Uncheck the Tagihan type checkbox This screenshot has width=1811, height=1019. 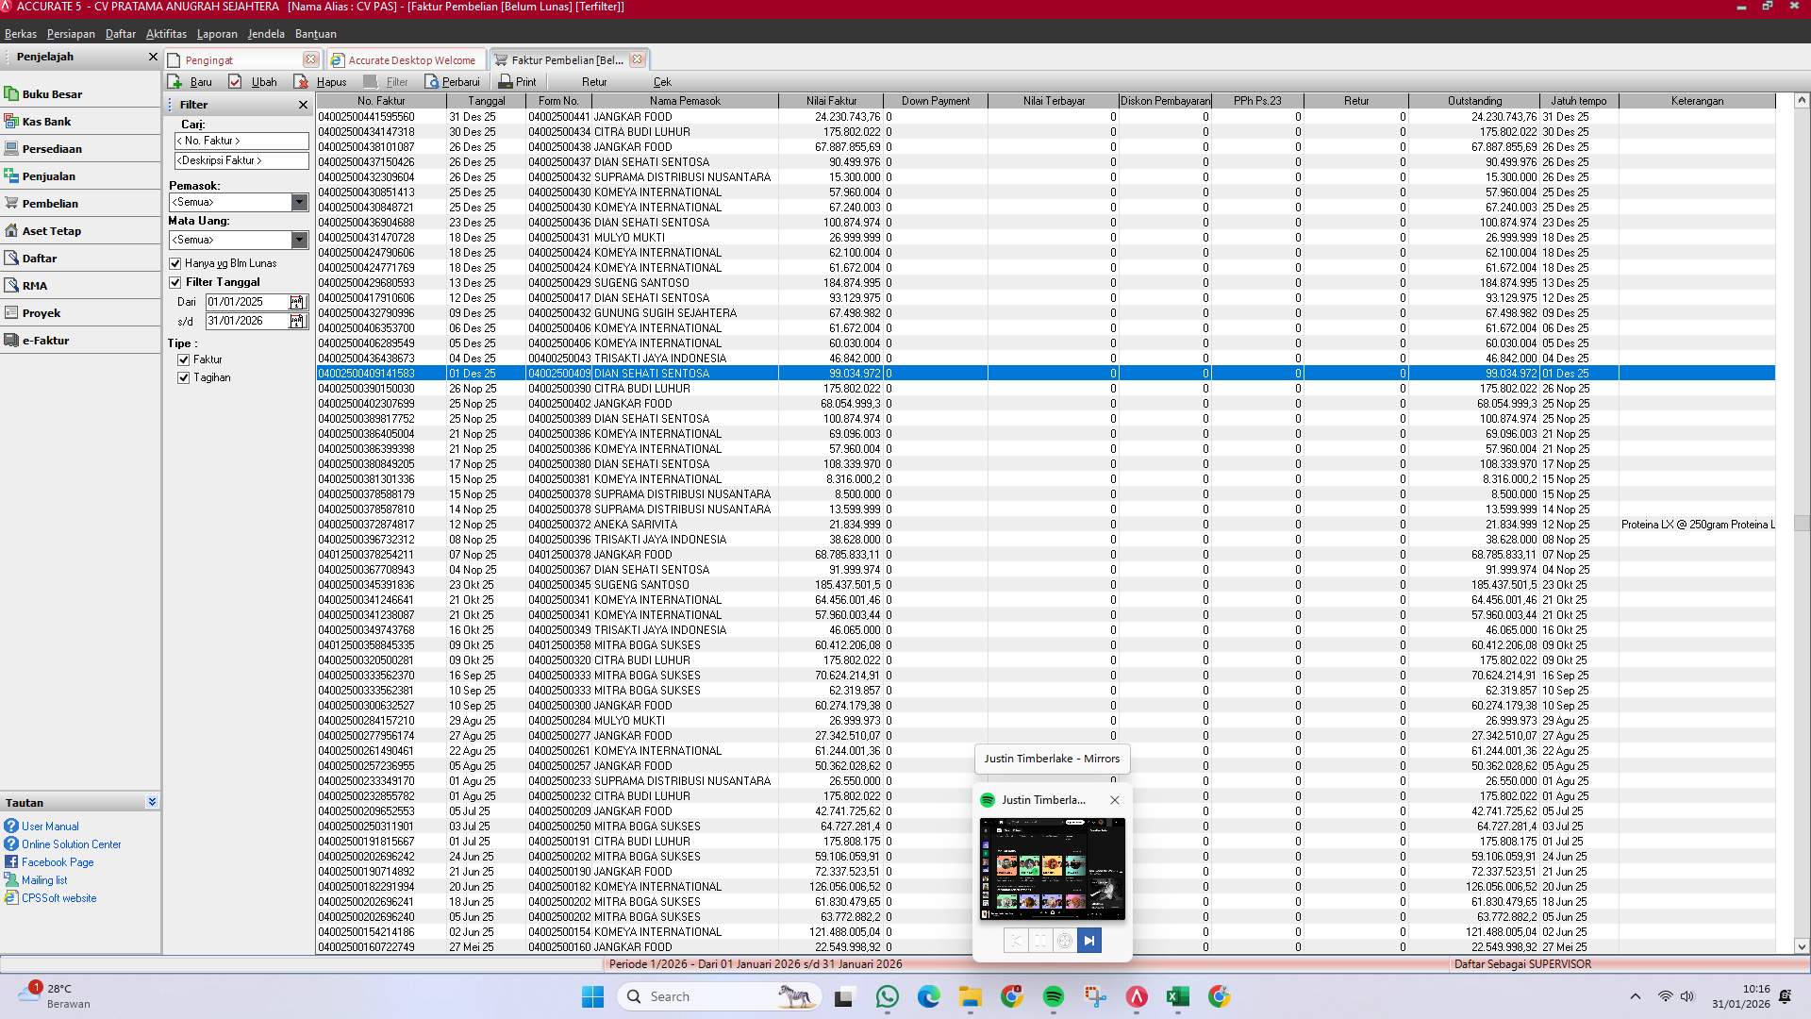183,377
